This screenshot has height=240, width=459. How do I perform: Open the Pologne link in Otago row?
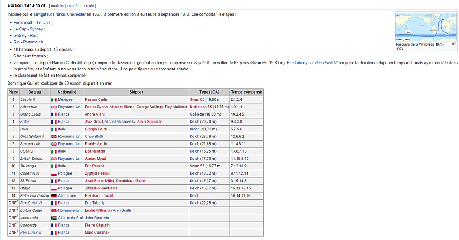tap(65, 188)
